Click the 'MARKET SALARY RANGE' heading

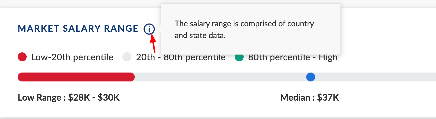[x=78, y=29]
